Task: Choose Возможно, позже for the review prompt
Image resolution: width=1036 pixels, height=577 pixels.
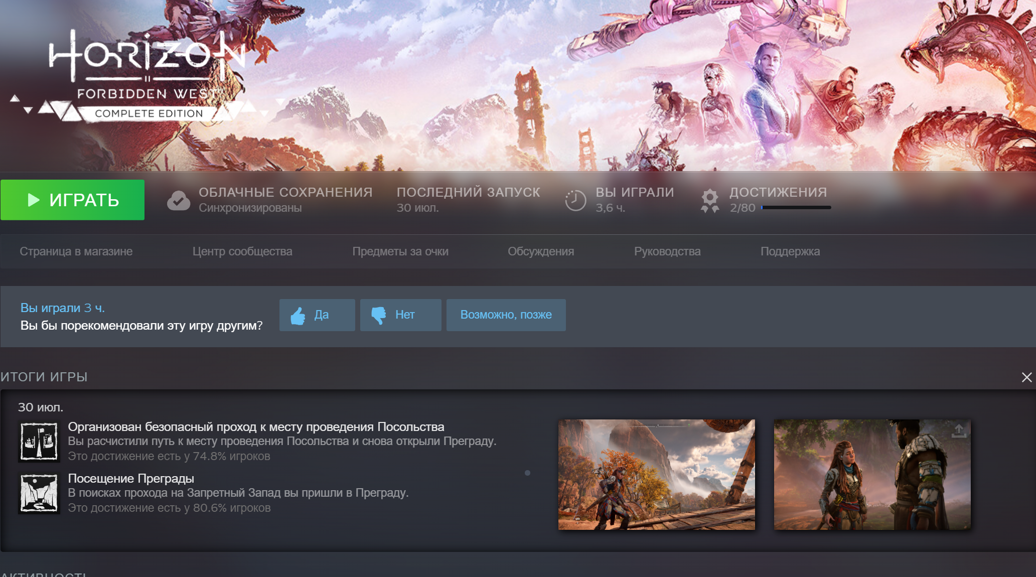Action: coord(506,315)
